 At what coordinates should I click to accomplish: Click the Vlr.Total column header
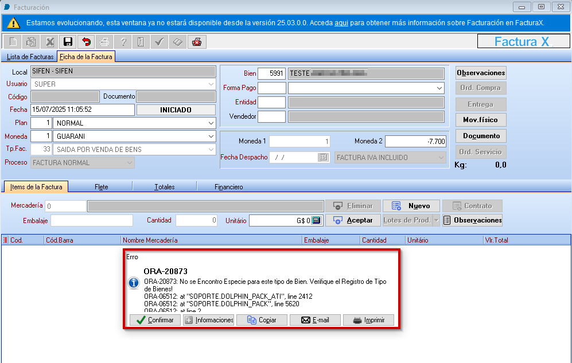tap(527, 240)
